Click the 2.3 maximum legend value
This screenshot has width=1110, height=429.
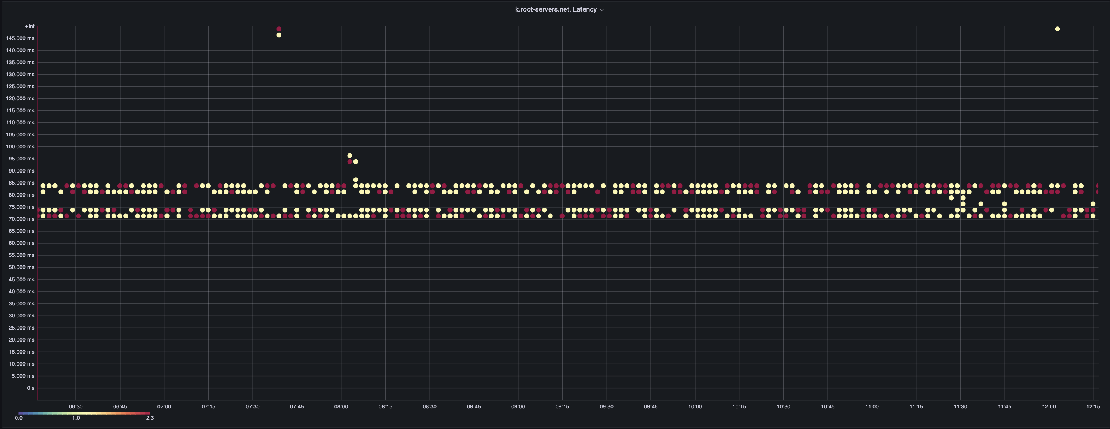point(150,418)
